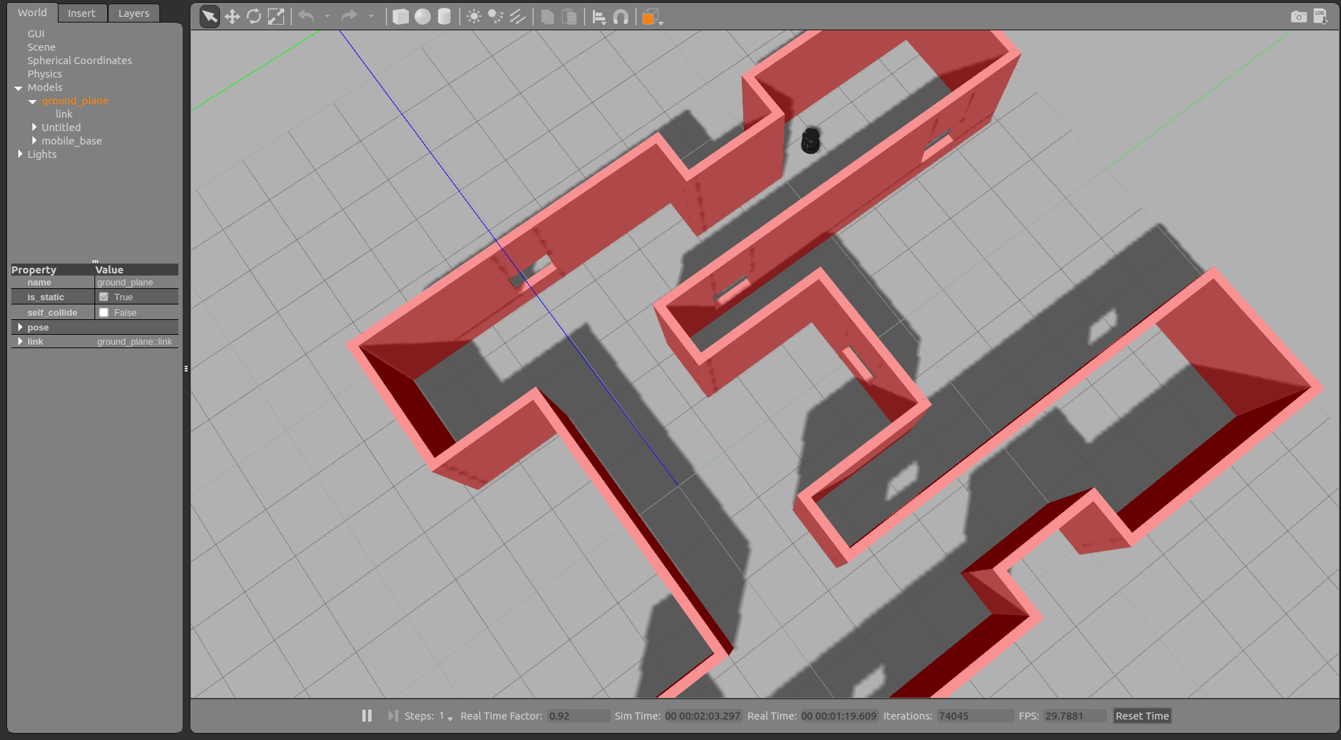
Task: Click the copy icon in toolbar
Action: (547, 17)
